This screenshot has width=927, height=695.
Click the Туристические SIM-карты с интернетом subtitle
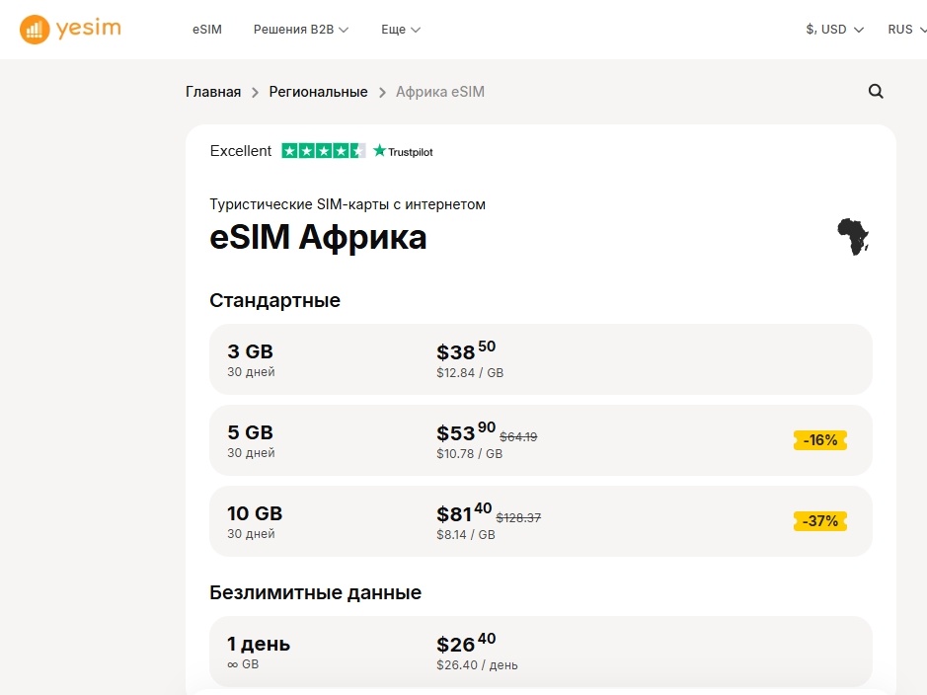coord(348,204)
